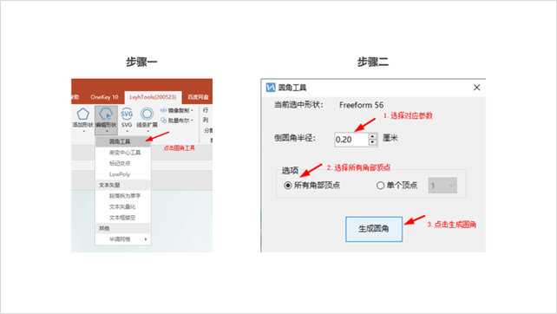557x314 pixels.
Task: Click the 文本矢量 section header in menu
Action: click(x=109, y=185)
